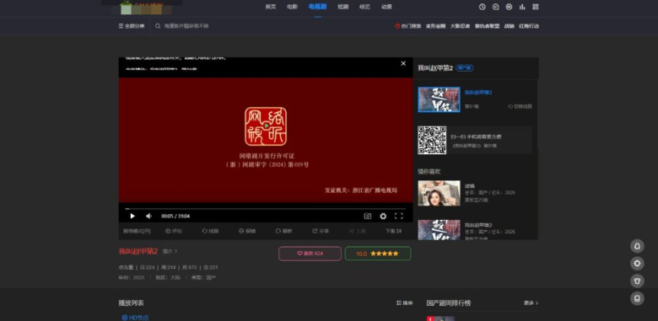This screenshot has height=321, width=658.
Task: Enter fullscreen mode
Action: coord(399,217)
